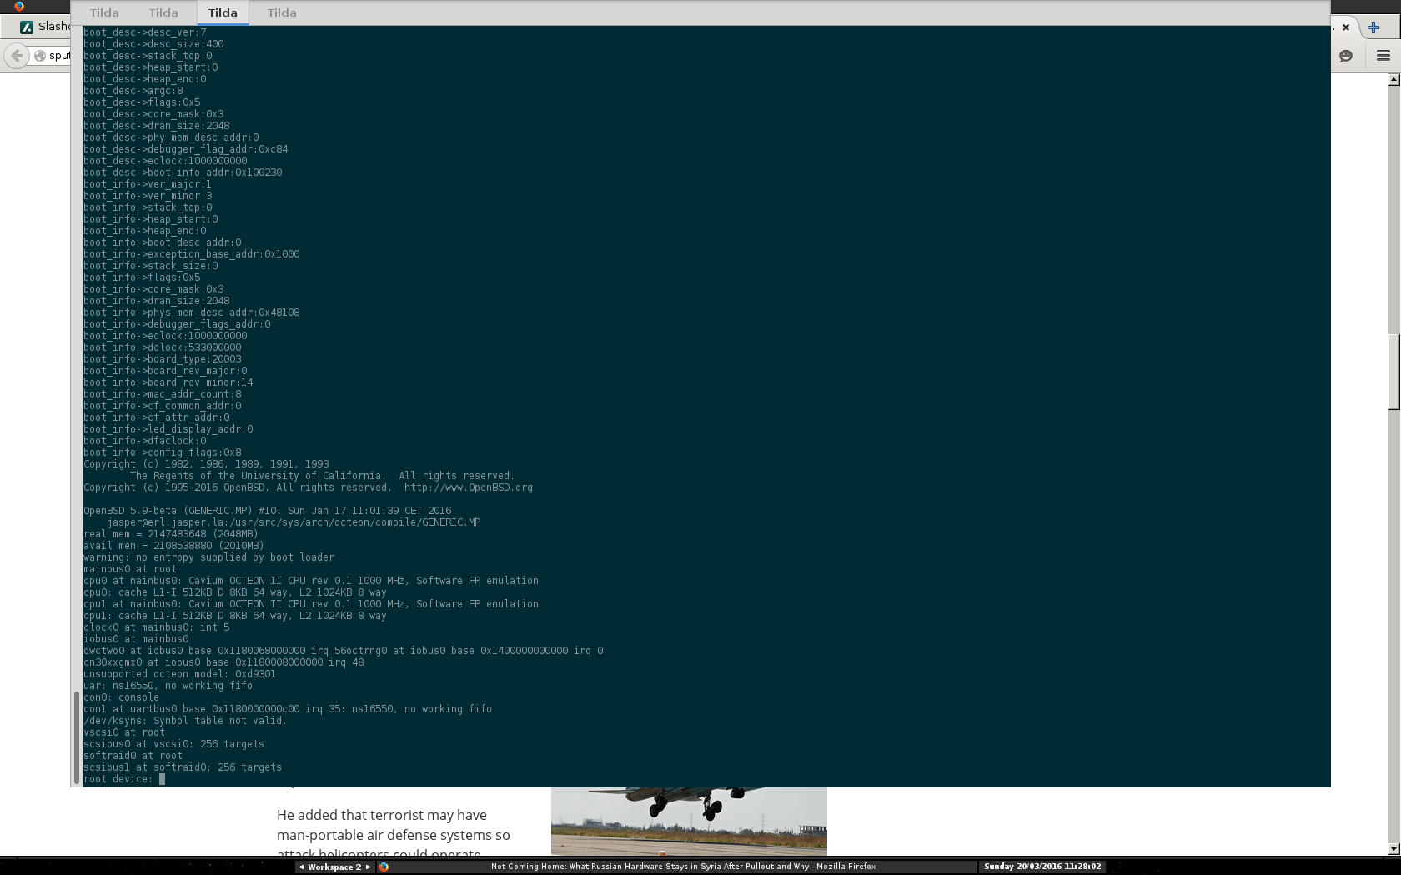Select the active third Tilda tab
The image size is (1401, 875).
tap(223, 12)
